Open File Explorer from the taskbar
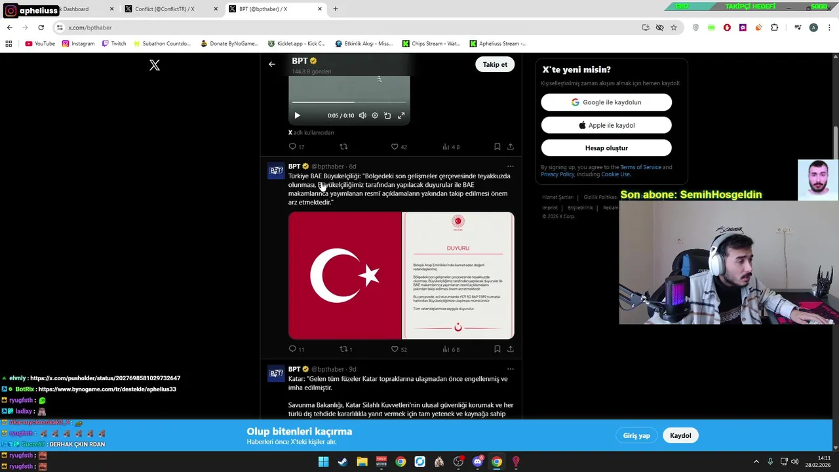Screen dimensions: 839x472 (x=362, y=462)
